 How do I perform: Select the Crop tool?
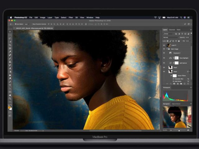pos(10,45)
